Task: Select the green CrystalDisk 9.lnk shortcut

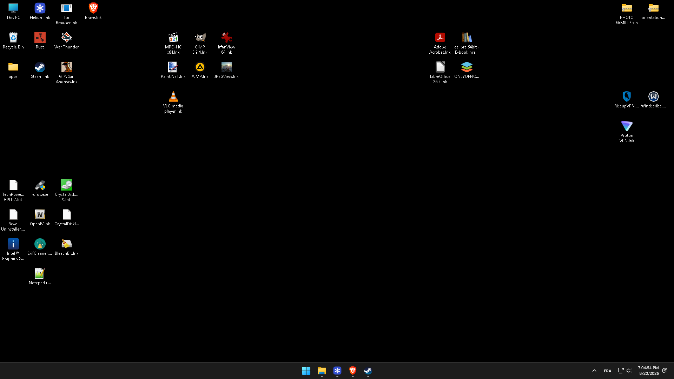Action: click(x=66, y=191)
